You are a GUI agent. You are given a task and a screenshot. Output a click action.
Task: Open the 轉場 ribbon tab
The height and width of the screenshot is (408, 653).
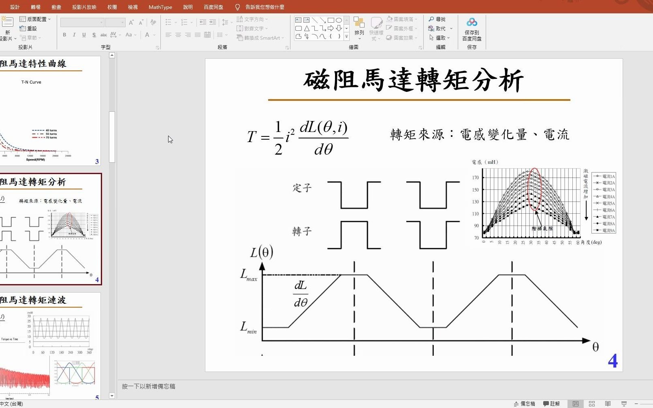tap(36, 7)
